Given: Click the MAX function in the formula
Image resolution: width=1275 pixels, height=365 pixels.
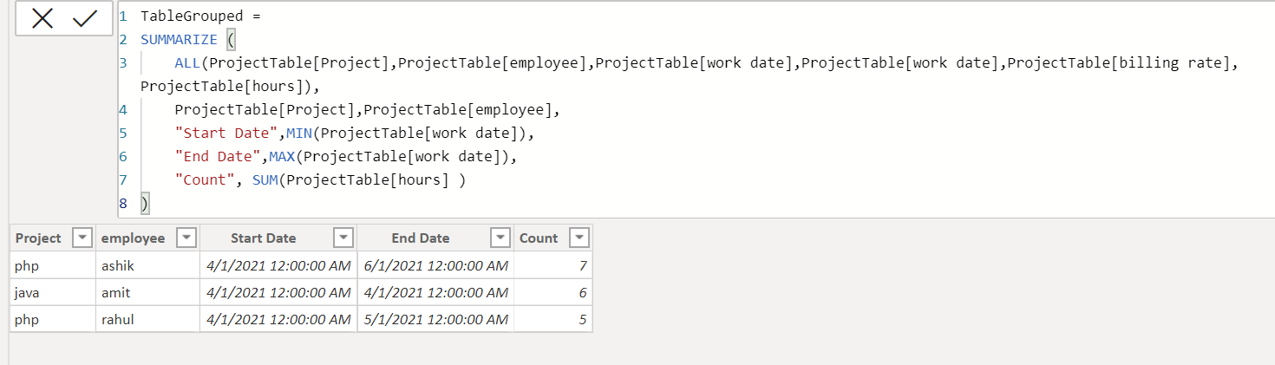Looking at the screenshot, I should coord(282,157).
